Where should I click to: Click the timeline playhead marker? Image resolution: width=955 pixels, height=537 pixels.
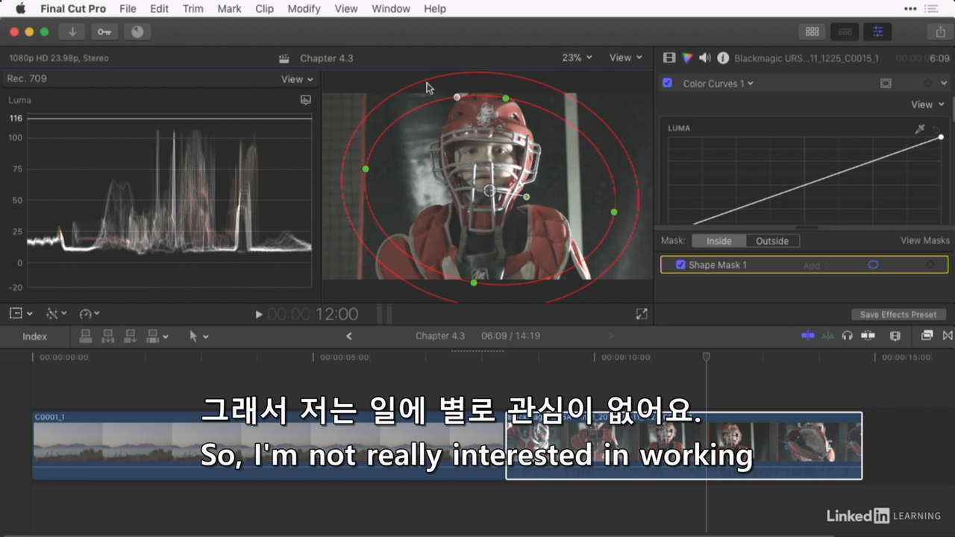(706, 357)
